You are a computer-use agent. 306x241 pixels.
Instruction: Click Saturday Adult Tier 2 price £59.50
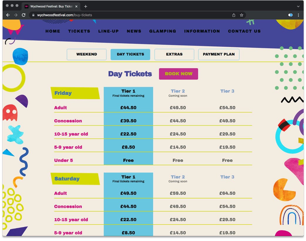pyautogui.click(x=178, y=193)
